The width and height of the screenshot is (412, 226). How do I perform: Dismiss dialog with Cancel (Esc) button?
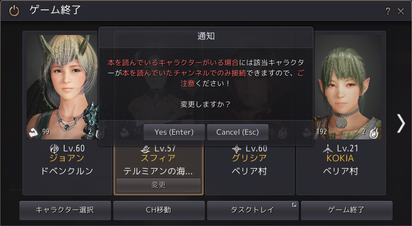(x=237, y=133)
